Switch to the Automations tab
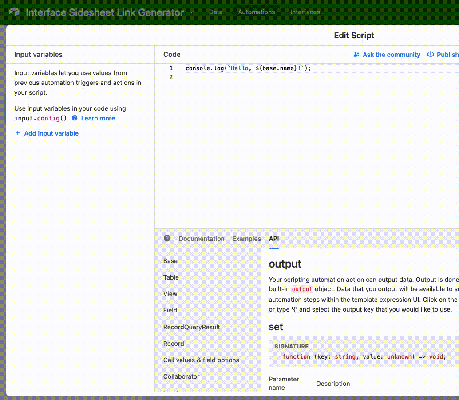 coord(257,12)
